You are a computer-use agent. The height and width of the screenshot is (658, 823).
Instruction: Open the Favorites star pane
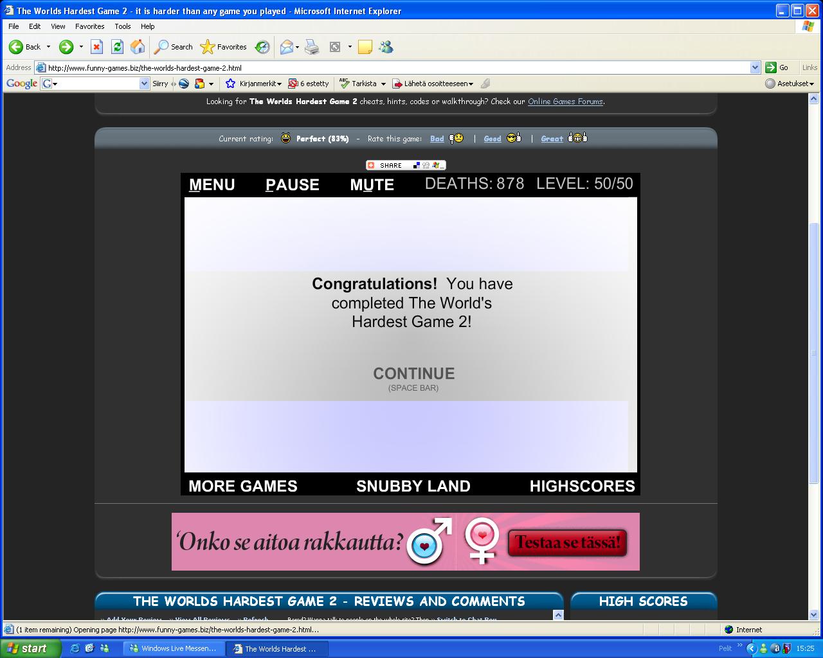tap(224, 47)
